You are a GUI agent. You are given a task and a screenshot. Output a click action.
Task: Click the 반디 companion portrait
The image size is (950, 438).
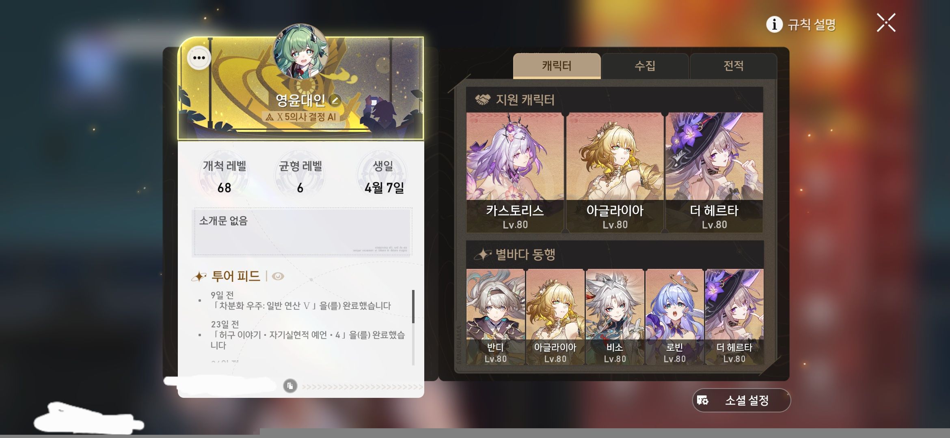(x=495, y=317)
